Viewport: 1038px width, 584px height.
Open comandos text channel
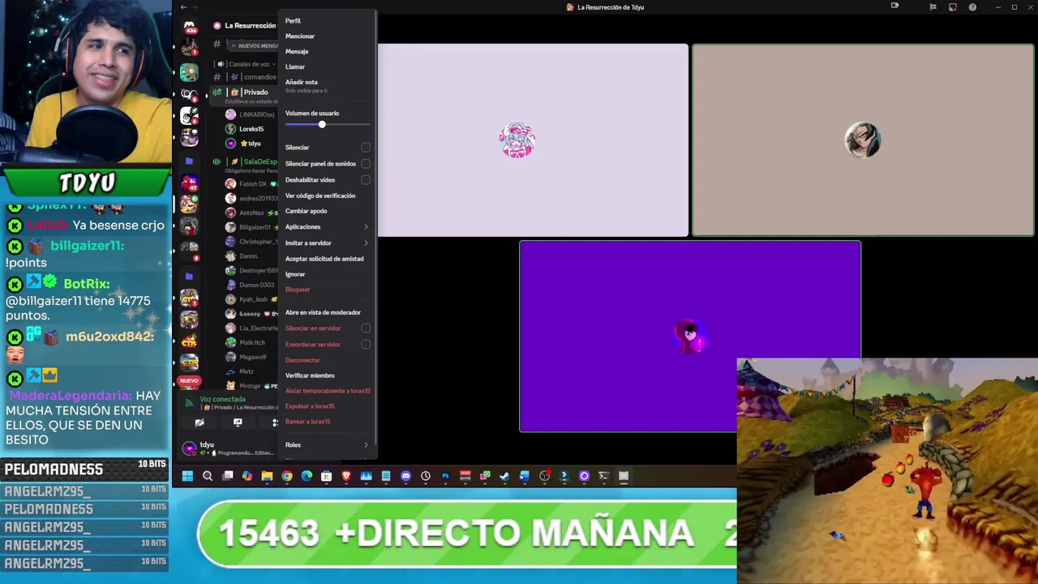[245, 77]
